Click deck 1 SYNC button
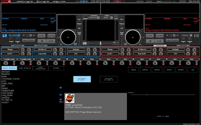201x125 pixels. (41, 35)
